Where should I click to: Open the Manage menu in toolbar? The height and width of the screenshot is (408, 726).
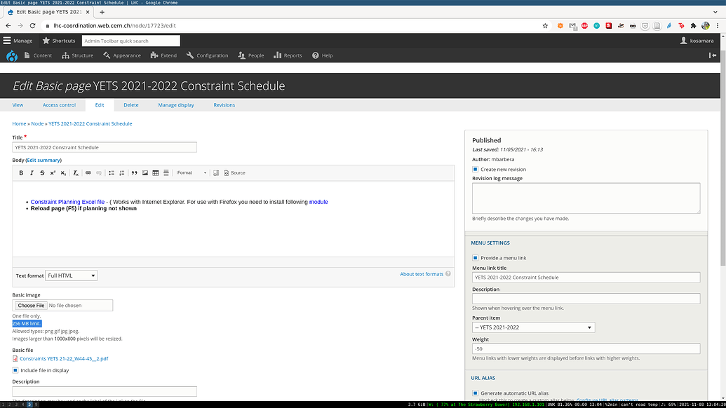tap(18, 41)
